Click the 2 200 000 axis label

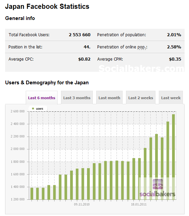pyautogui.click(x=18, y=136)
